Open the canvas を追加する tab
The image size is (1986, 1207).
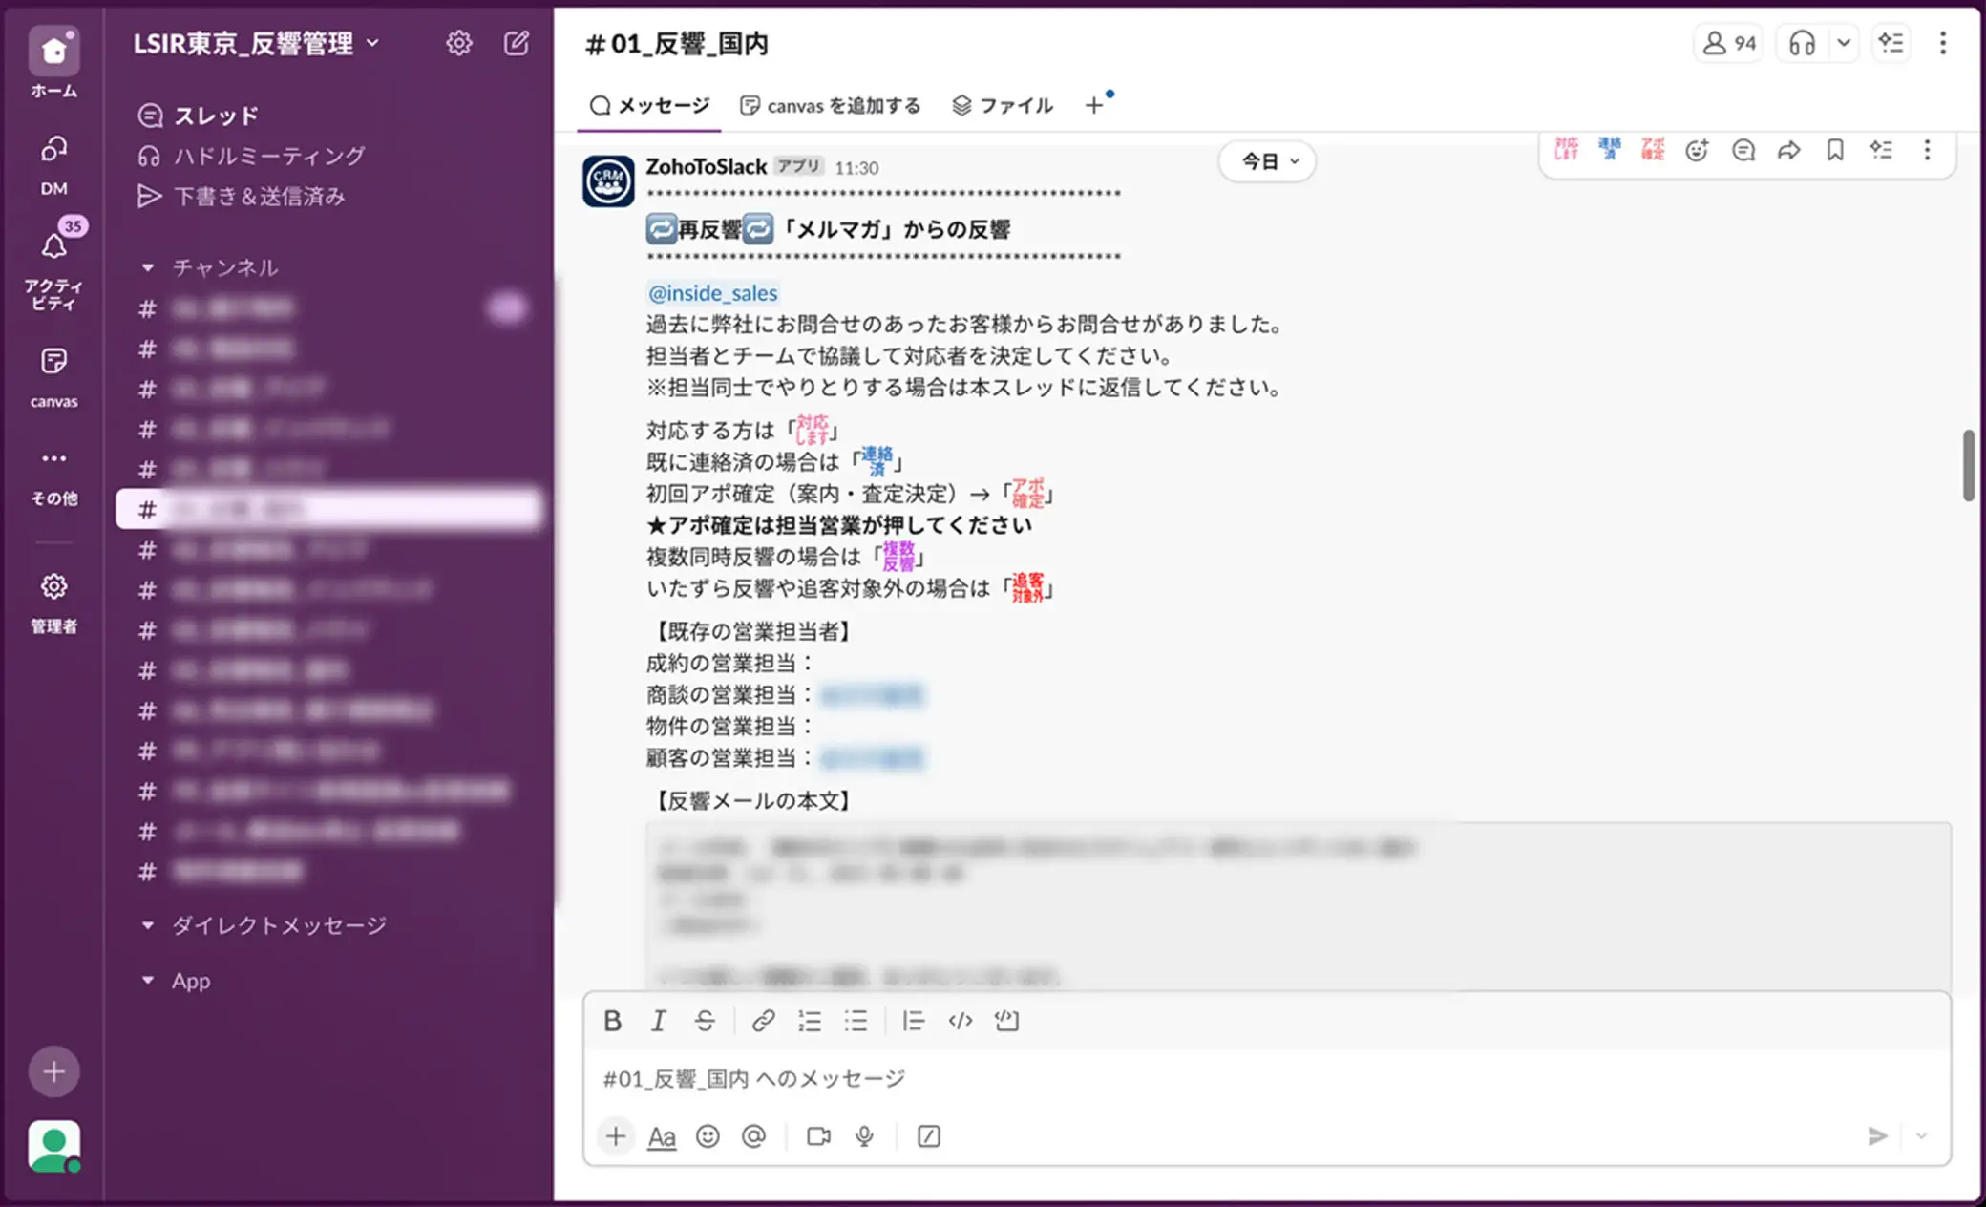coord(831,105)
